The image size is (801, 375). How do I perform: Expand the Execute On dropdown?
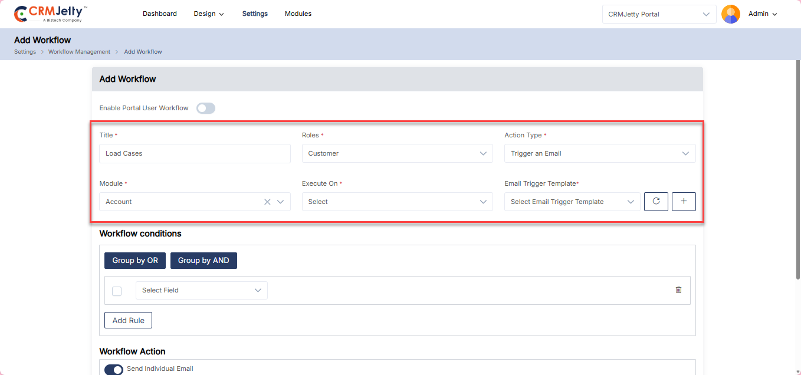click(x=397, y=202)
